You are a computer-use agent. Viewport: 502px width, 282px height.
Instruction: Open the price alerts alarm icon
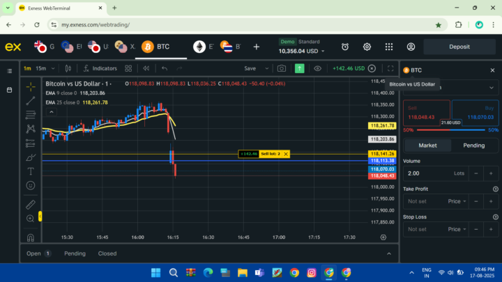click(x=345, y=47)
